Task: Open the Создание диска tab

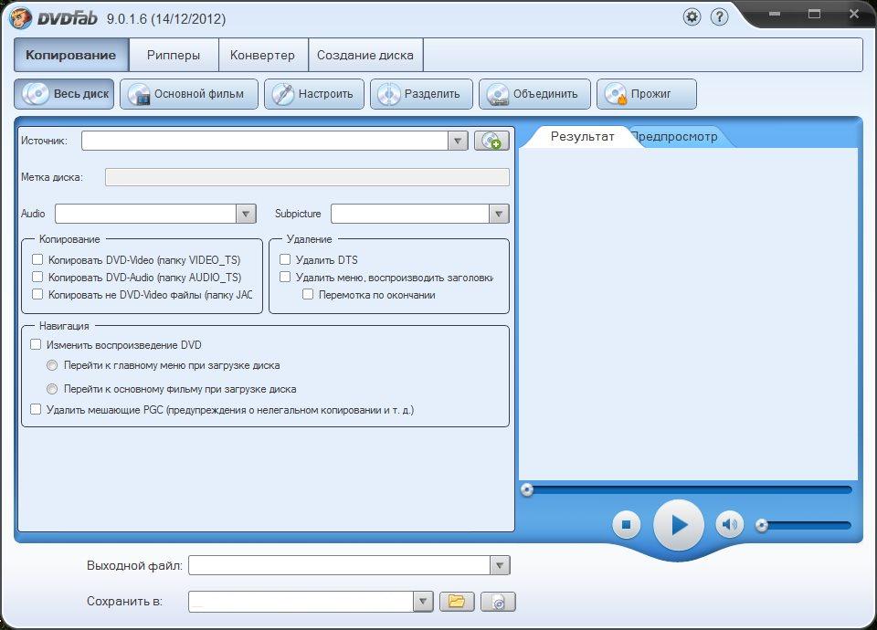Action: coord(365,55)
